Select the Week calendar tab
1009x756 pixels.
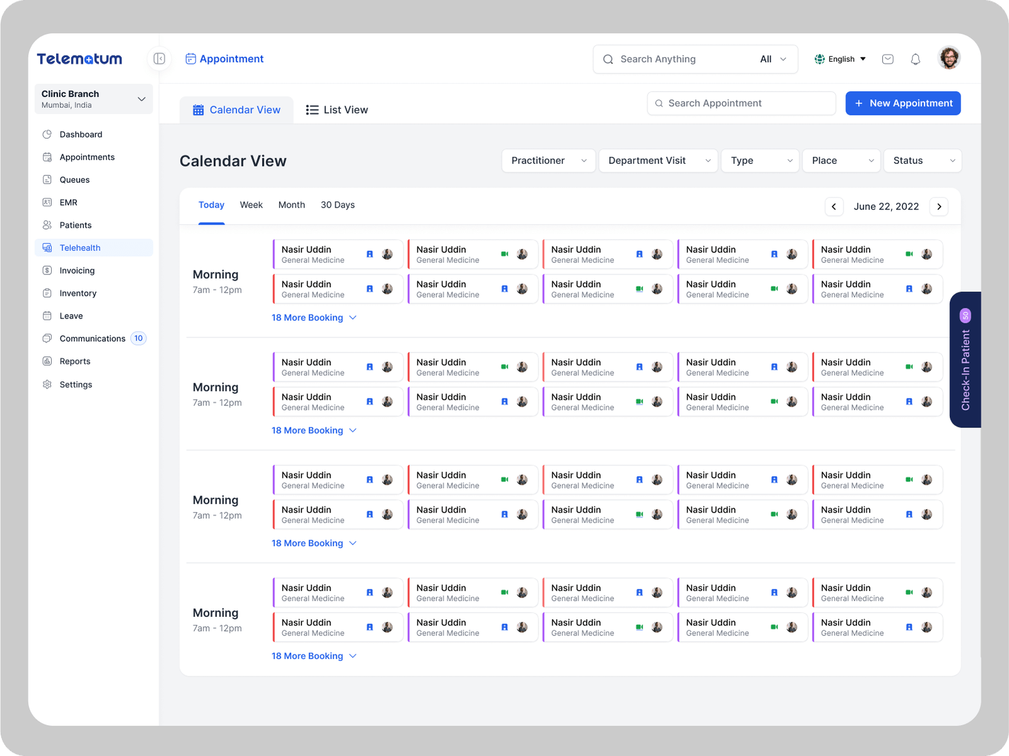coord(251,205)
